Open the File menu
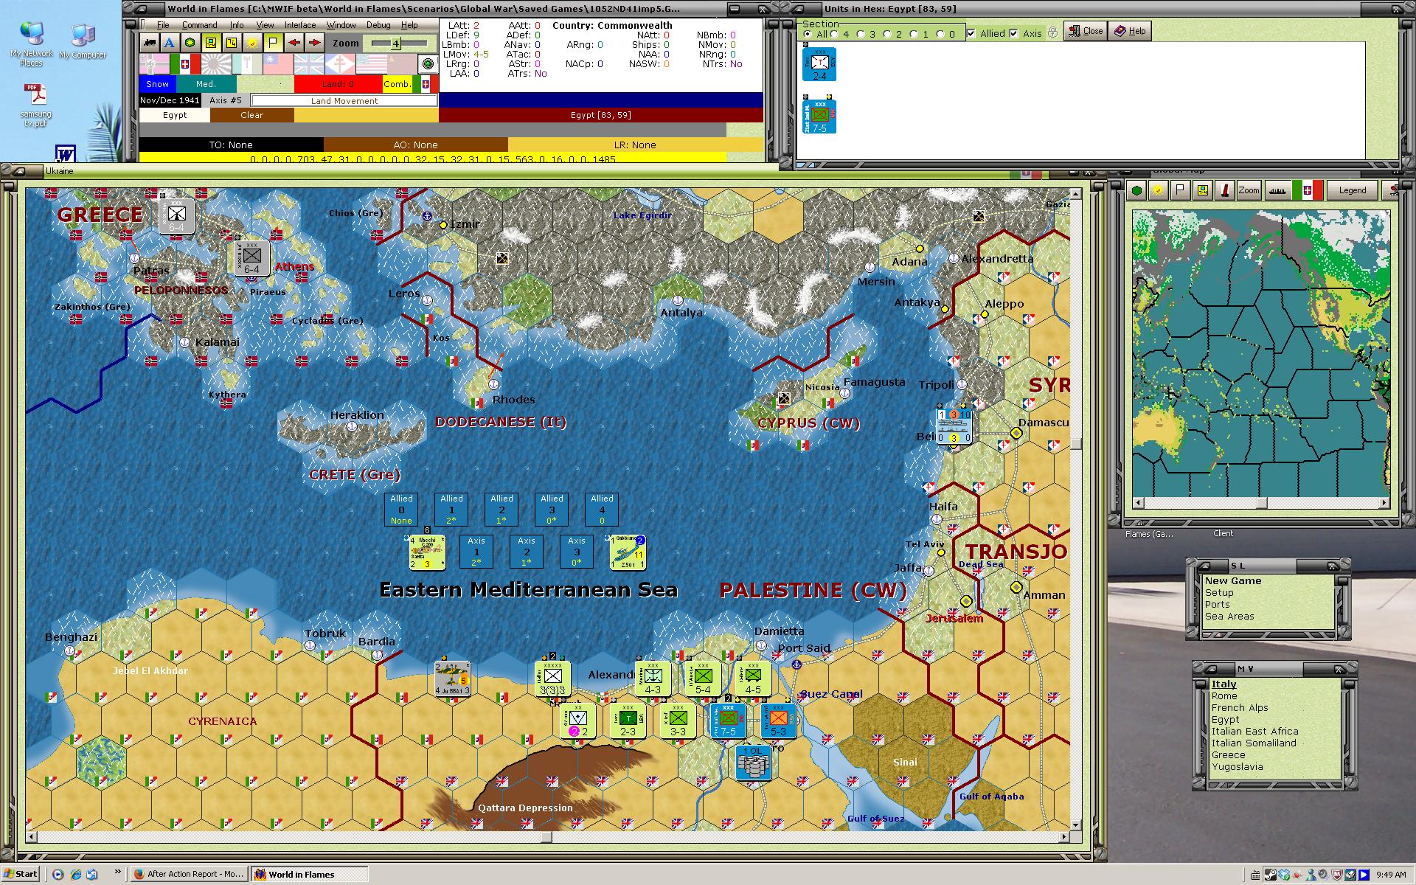This screenshot has height=885, width=1416. [163, 25]
